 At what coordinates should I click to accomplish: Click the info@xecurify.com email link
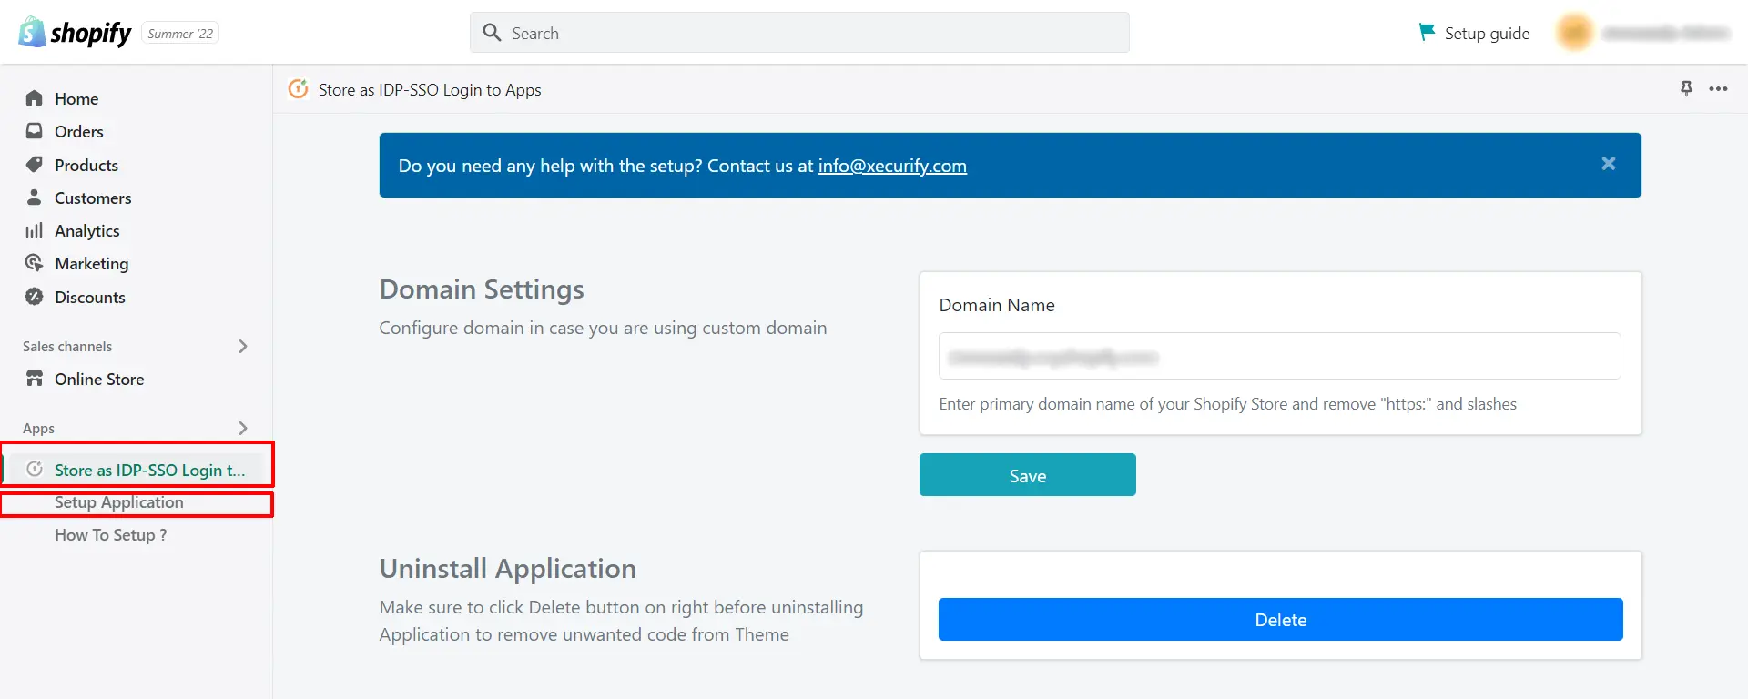892,166
